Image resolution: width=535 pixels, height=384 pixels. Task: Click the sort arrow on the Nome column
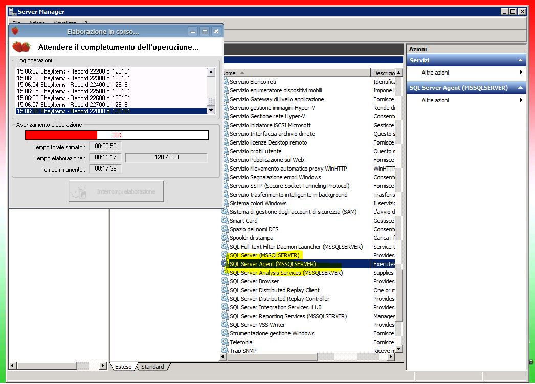click(242, 73)
